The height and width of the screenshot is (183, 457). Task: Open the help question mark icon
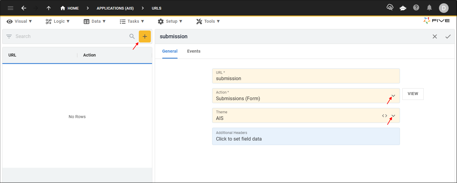pos(416,8)
